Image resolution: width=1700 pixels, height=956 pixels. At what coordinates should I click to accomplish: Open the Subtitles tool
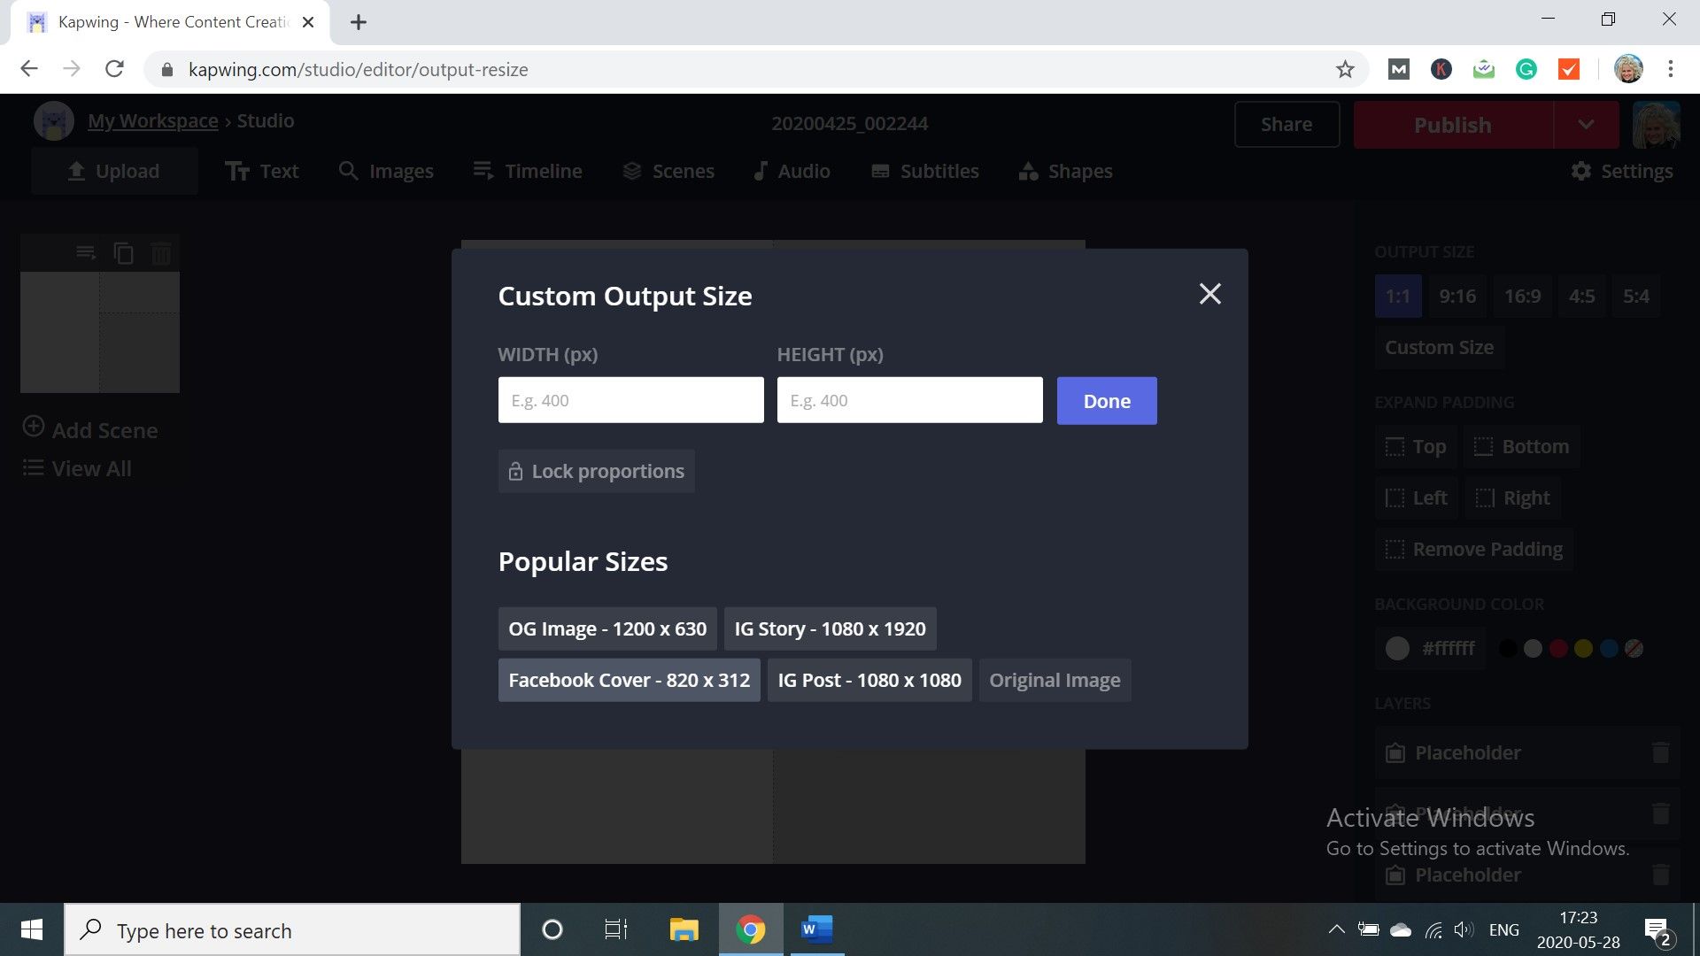(925, 171)
